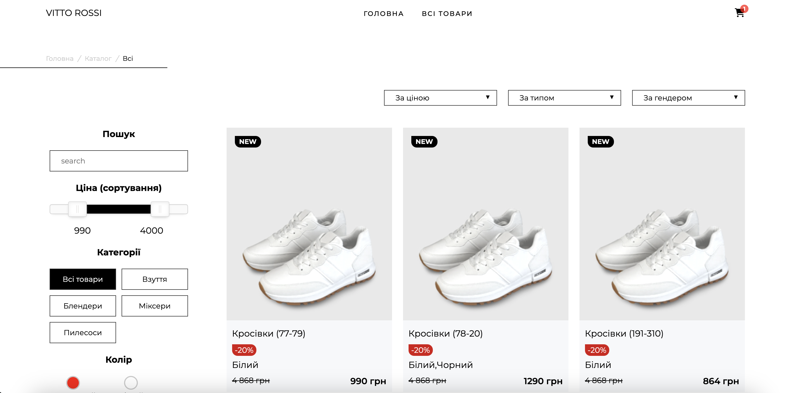Click -20% discount badge of Кросівки (191-310)
This screenshot has width=789, height=393.
click(597, 350)
